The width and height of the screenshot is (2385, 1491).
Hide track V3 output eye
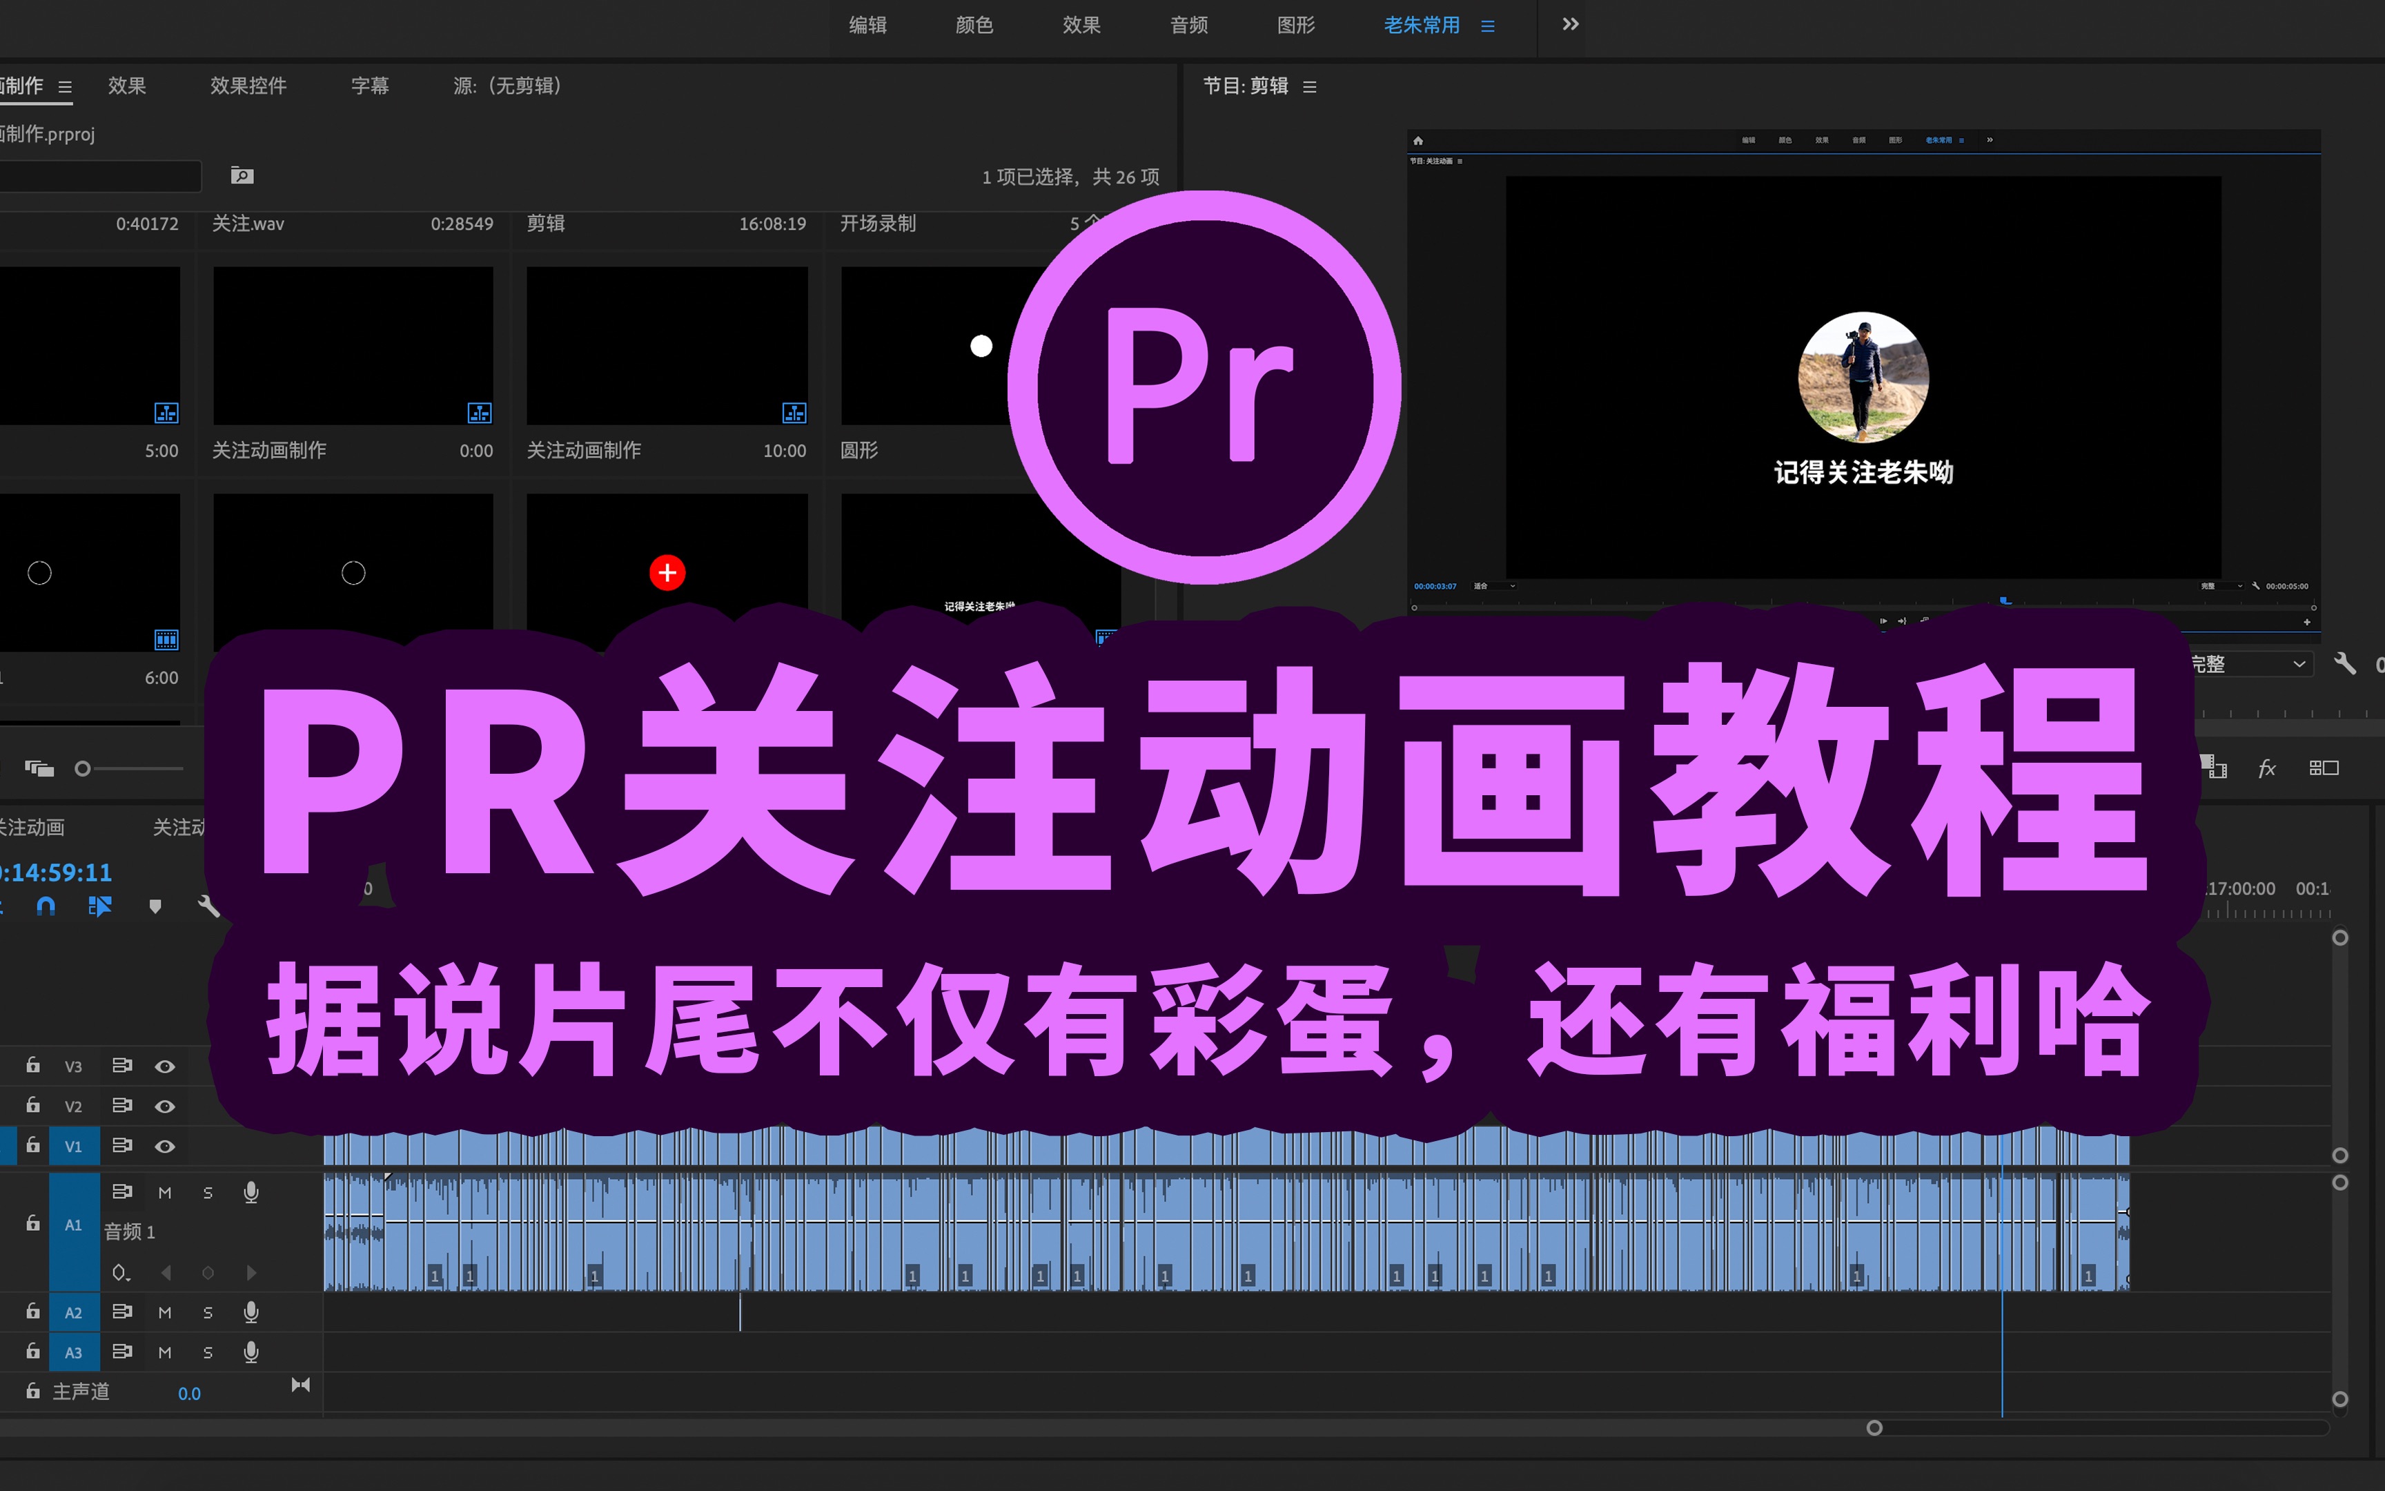click(166, 1066)
